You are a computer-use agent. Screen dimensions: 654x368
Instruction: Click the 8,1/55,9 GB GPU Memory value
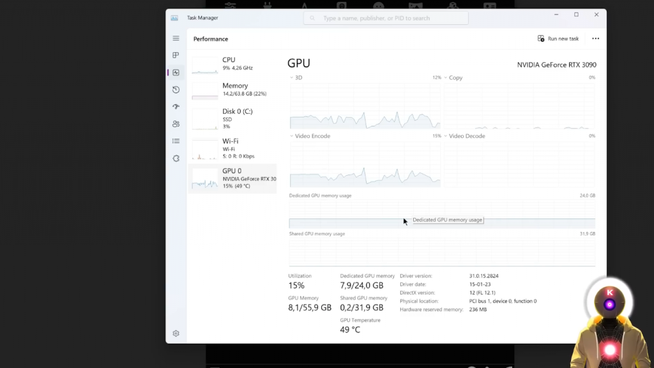coord(310,307)
